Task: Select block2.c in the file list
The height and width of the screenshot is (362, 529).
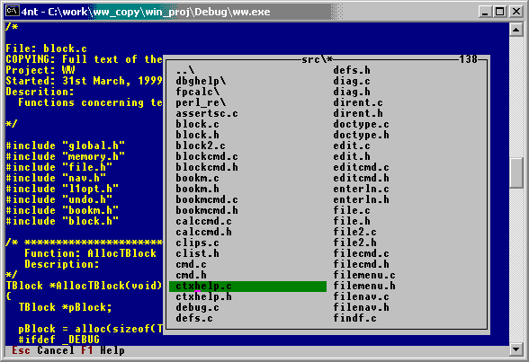Action: [x=201, y=146]
